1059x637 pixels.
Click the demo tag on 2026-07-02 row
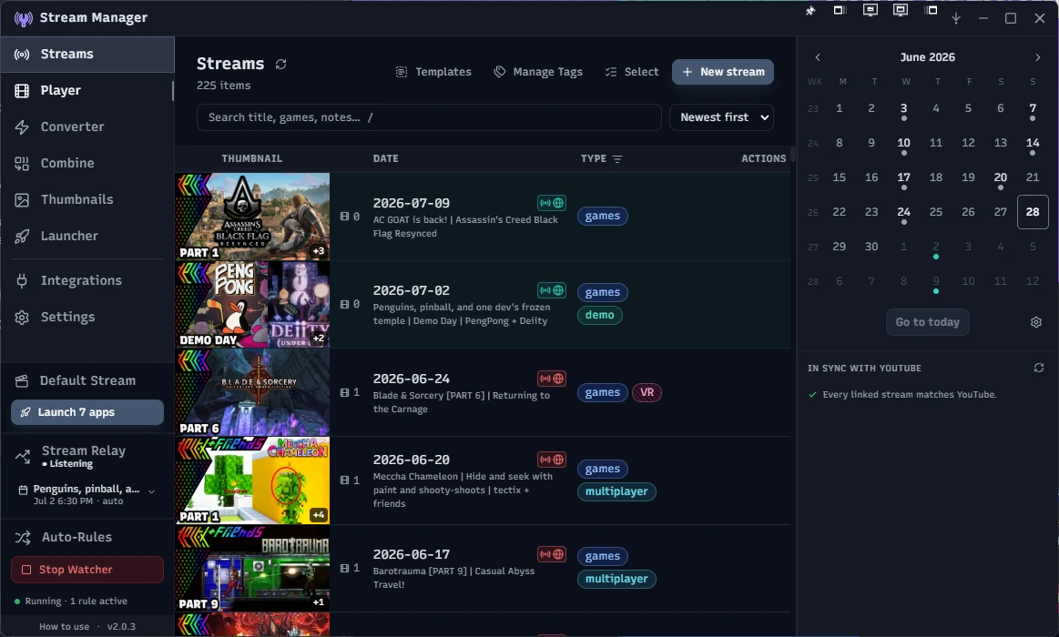click(x=600, y=315)
